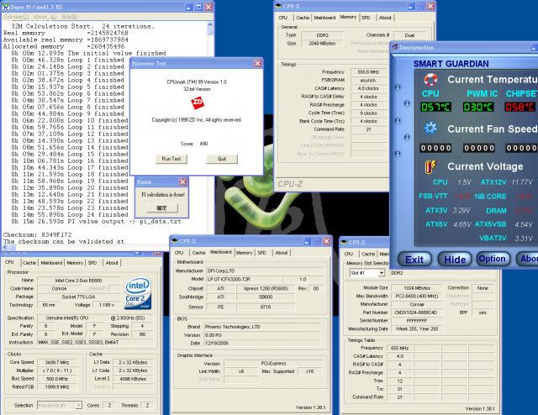Minimize the CPU-Z Mainboard window

click(307, 241)
